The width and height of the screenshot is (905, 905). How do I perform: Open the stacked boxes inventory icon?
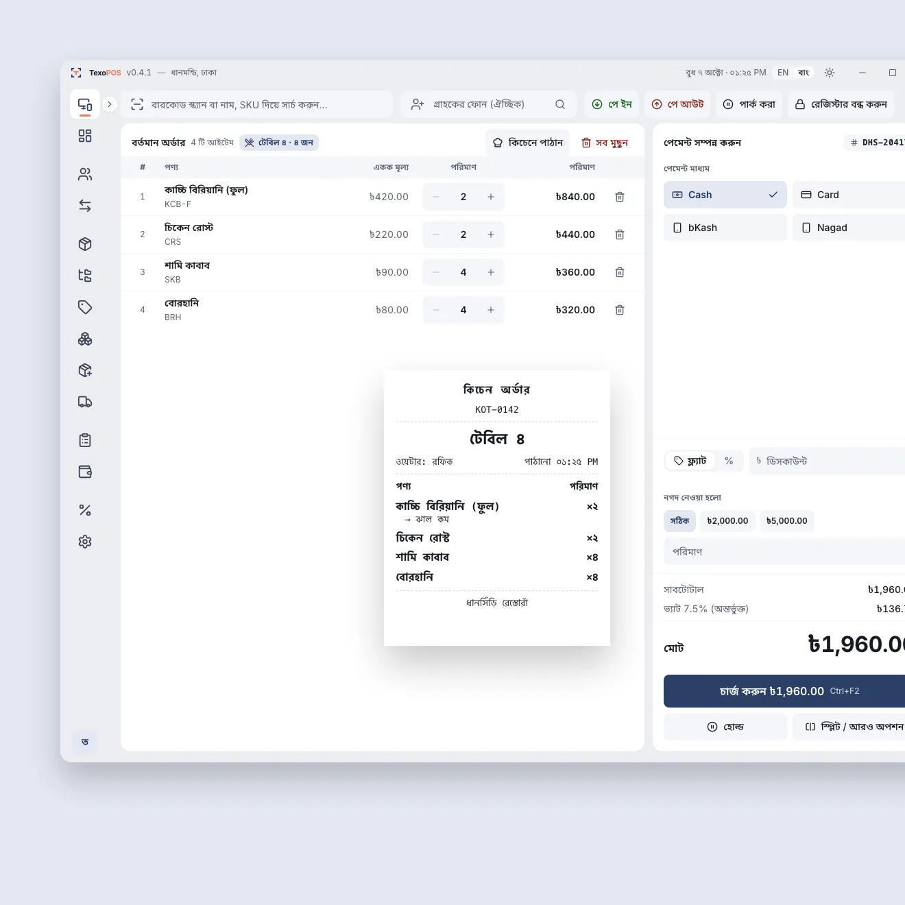coord(85,339)
